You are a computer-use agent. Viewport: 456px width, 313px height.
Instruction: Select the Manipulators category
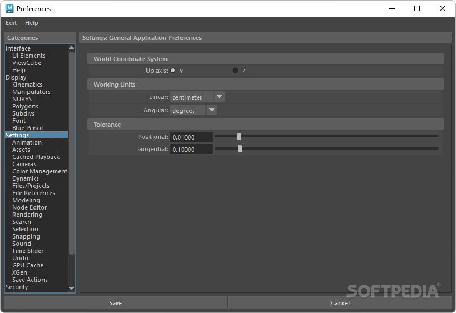[31, 92]
